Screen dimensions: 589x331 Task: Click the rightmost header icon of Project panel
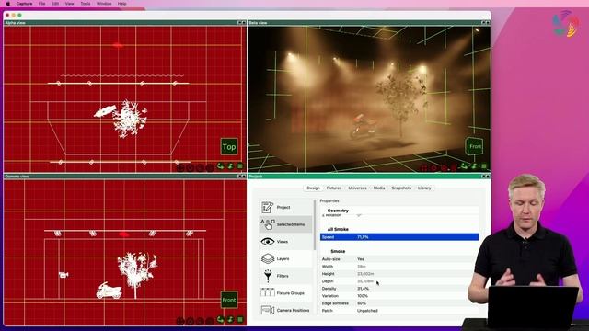click(487, 176)
